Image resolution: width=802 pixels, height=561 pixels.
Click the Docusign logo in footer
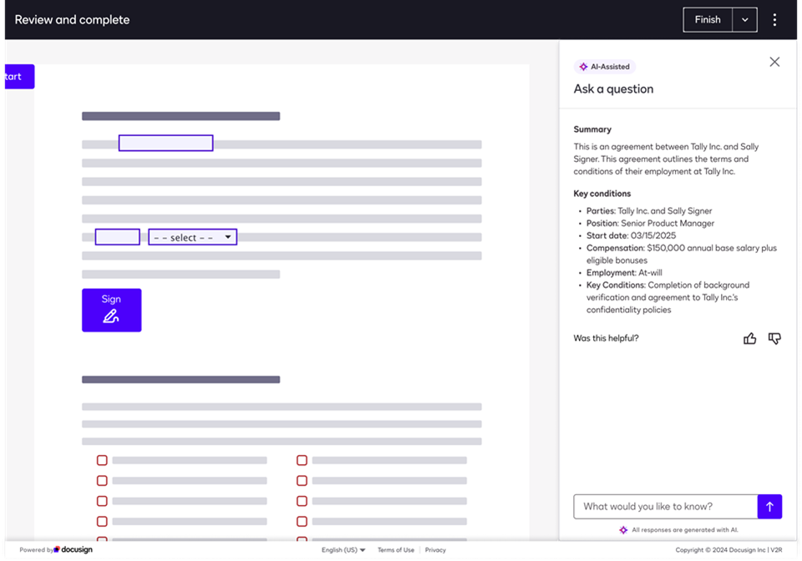coord(74,550)
